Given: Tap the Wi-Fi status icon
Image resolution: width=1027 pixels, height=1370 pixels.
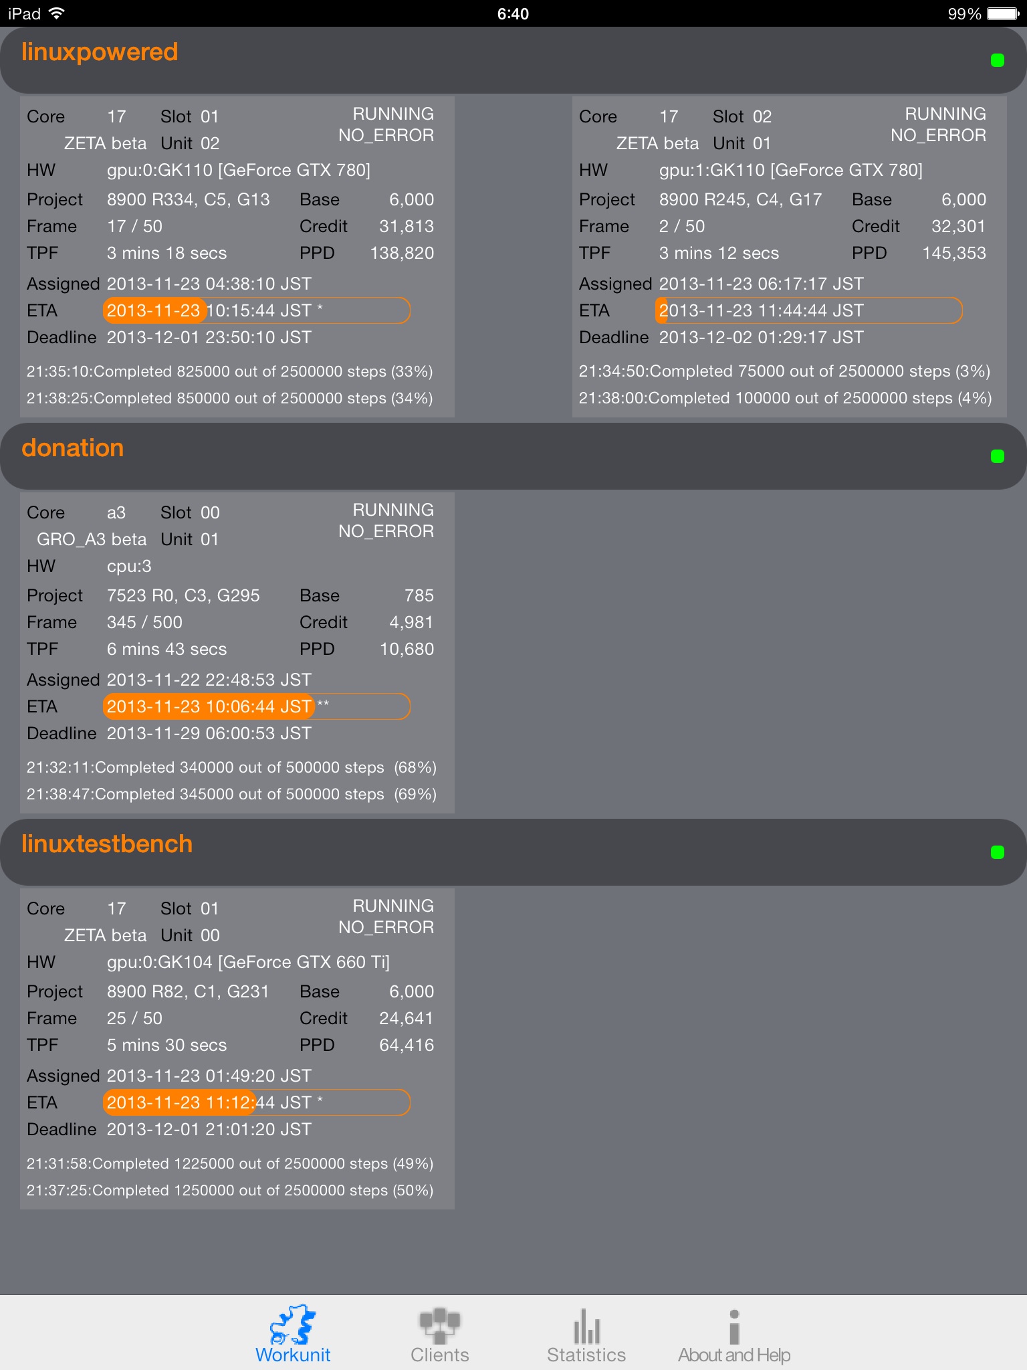Looking at the screenshot, I should [x=57, y=13].
